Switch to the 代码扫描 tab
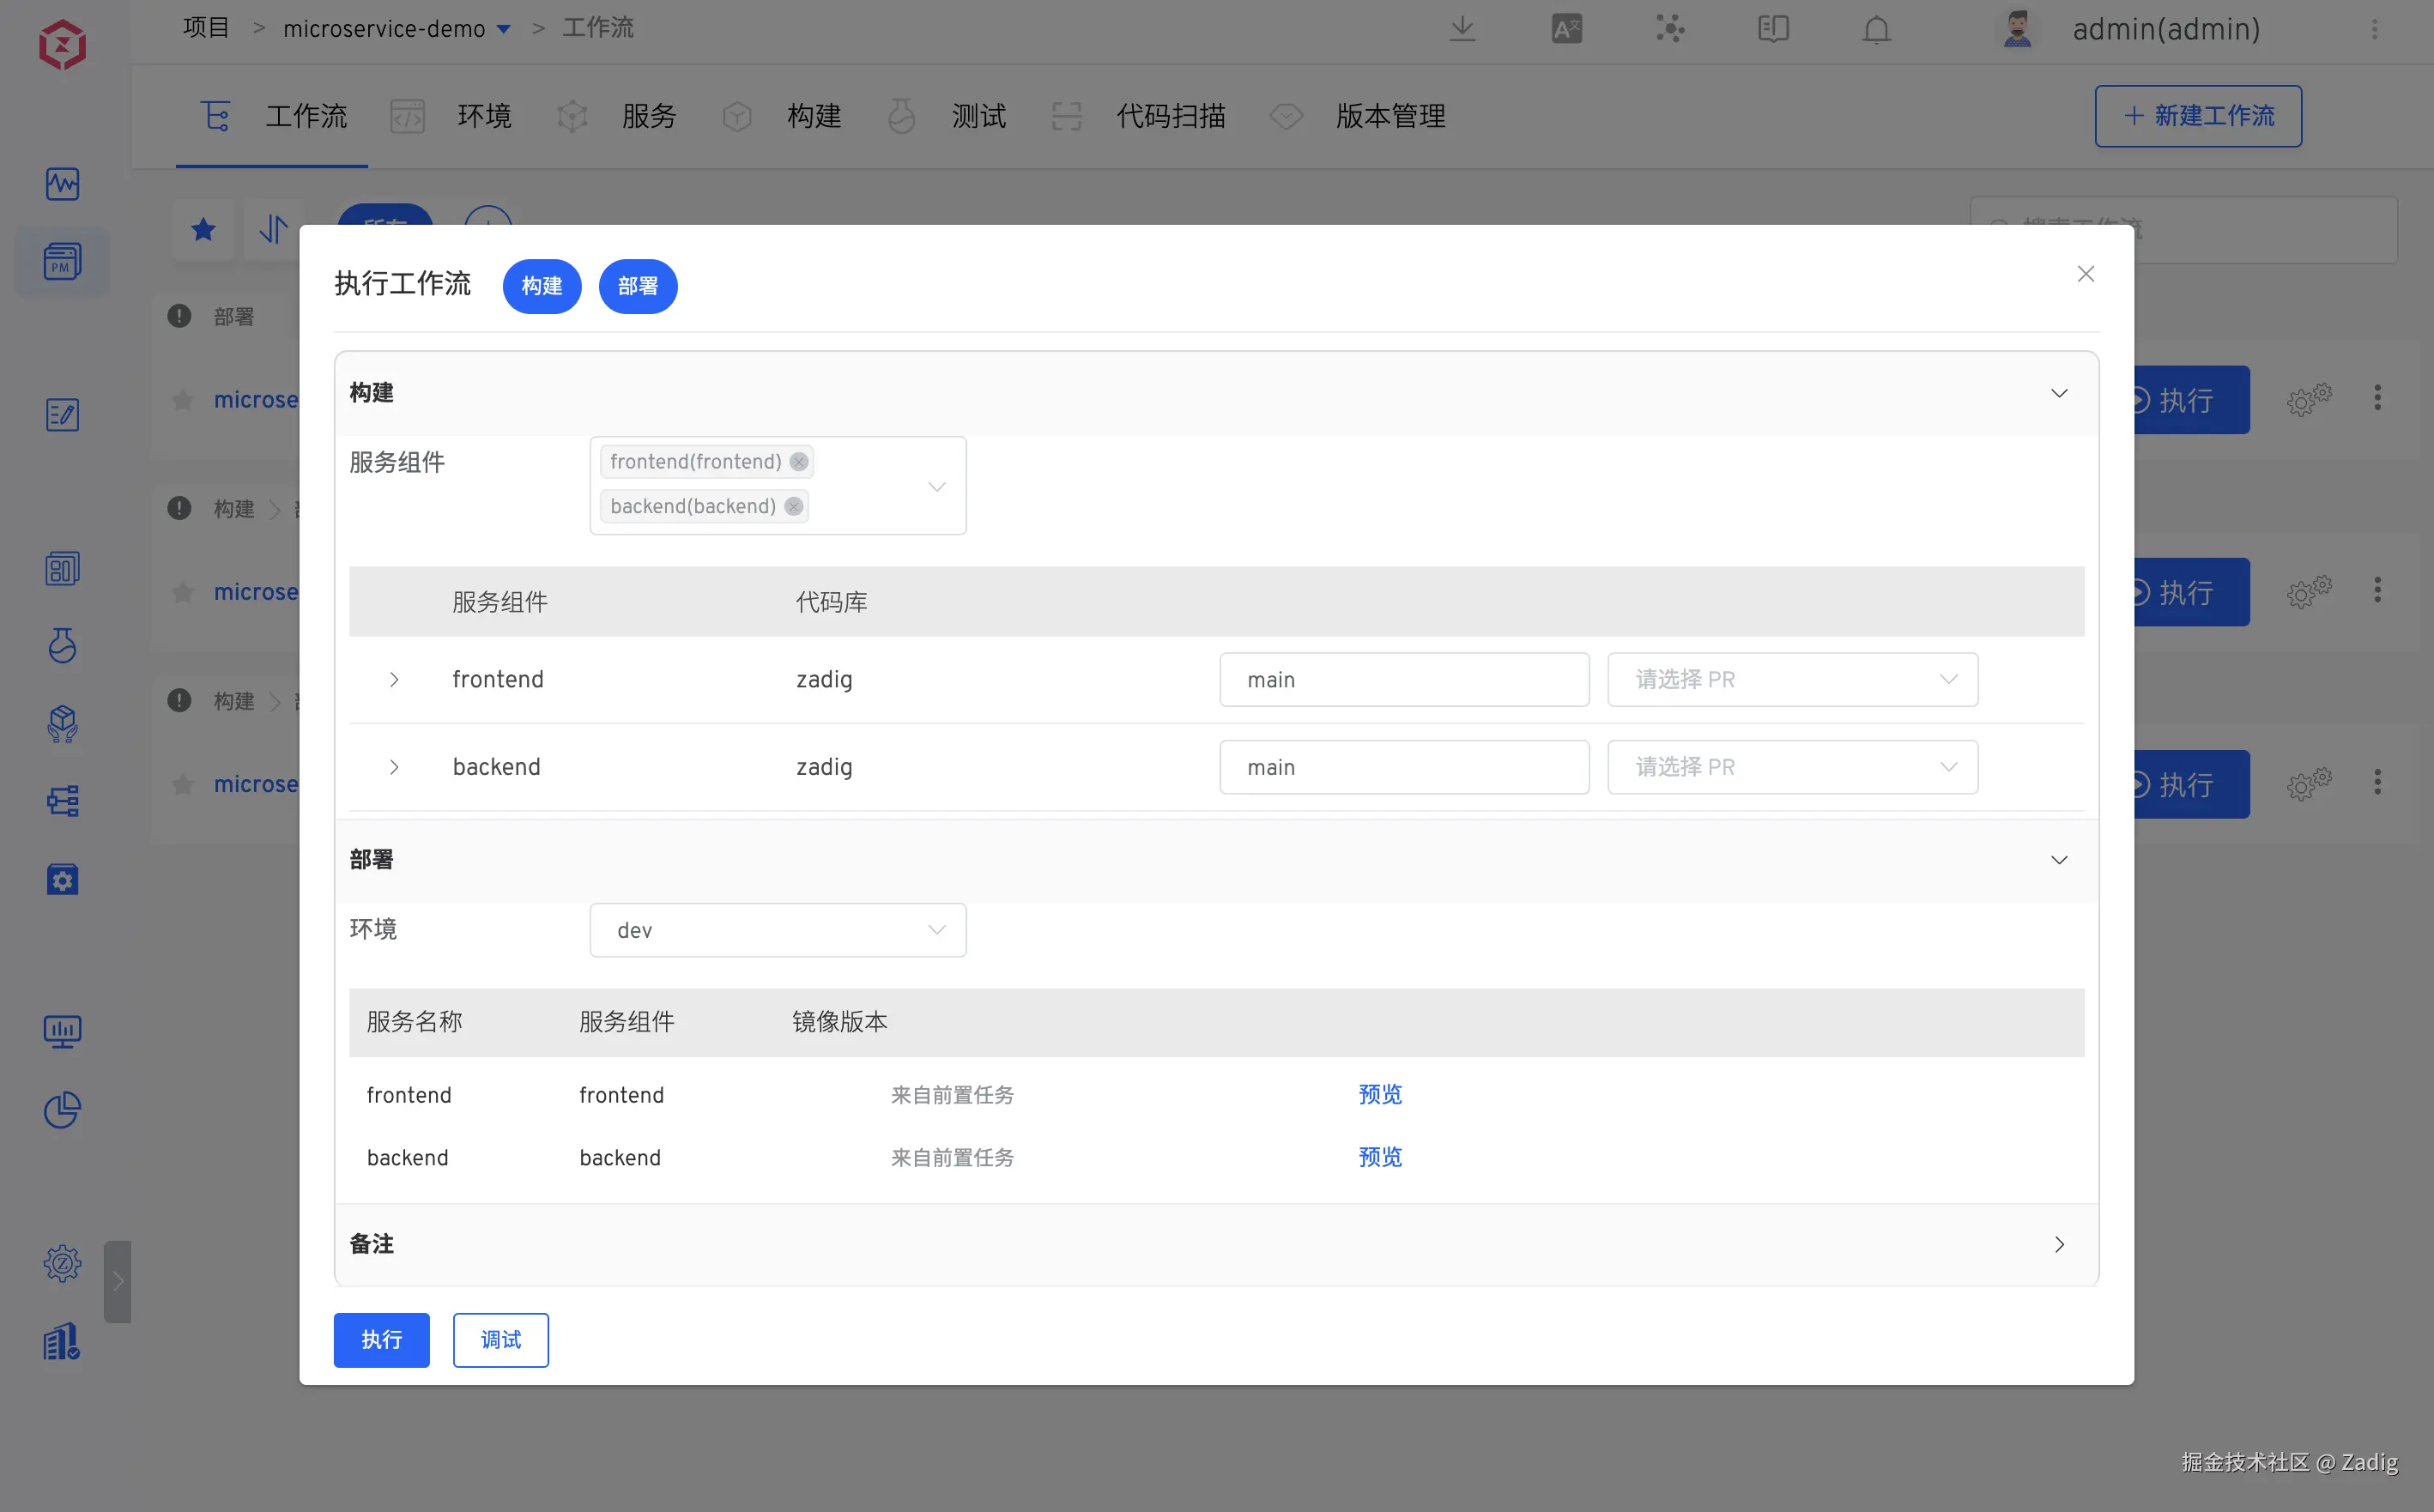 1169,116
